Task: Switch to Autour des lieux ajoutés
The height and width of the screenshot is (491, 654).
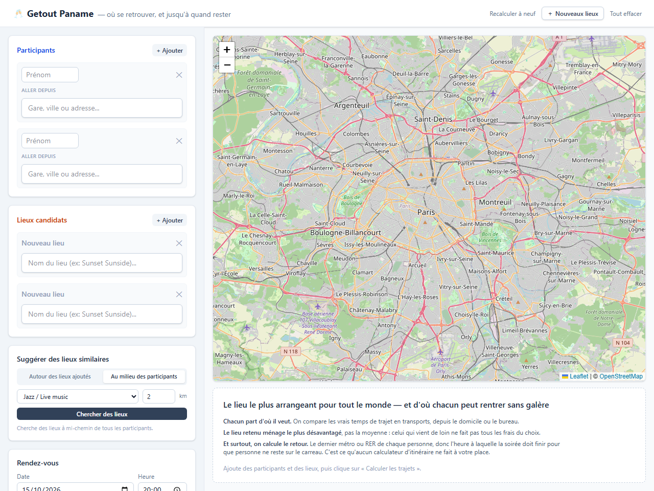Action: (60, 376)
